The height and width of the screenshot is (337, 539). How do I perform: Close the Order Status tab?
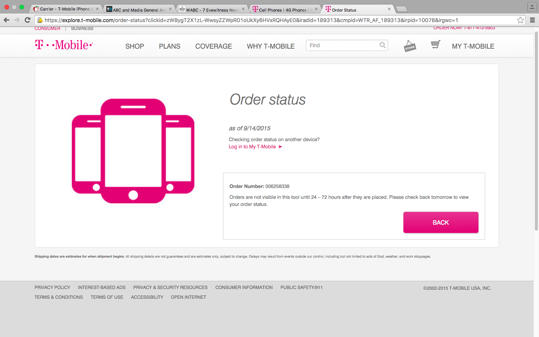coord(389,9)
